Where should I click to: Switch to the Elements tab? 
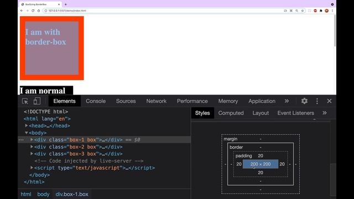64,101
